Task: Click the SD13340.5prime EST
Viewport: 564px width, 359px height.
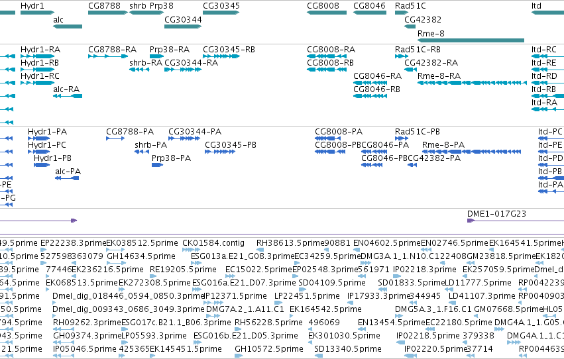Action: pyautogui.click(x=318, y=356)
